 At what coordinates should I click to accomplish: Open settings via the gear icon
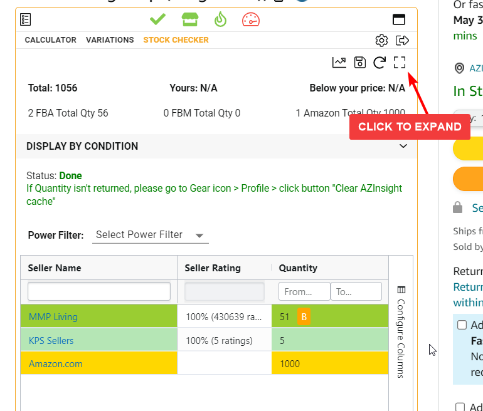pyautogui.click(x=381, y=41)
